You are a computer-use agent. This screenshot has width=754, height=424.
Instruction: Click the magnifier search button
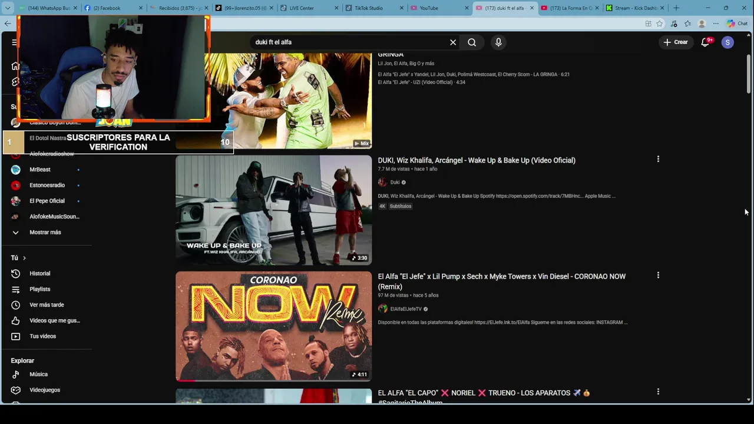pyautogui.click(x=472, y=42)
